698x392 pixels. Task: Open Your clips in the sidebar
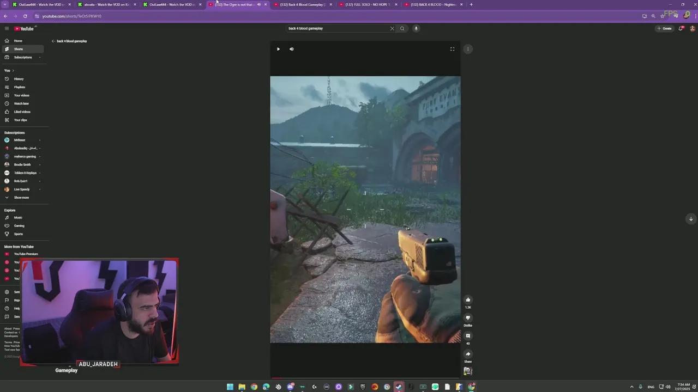(x=22, y=120)
